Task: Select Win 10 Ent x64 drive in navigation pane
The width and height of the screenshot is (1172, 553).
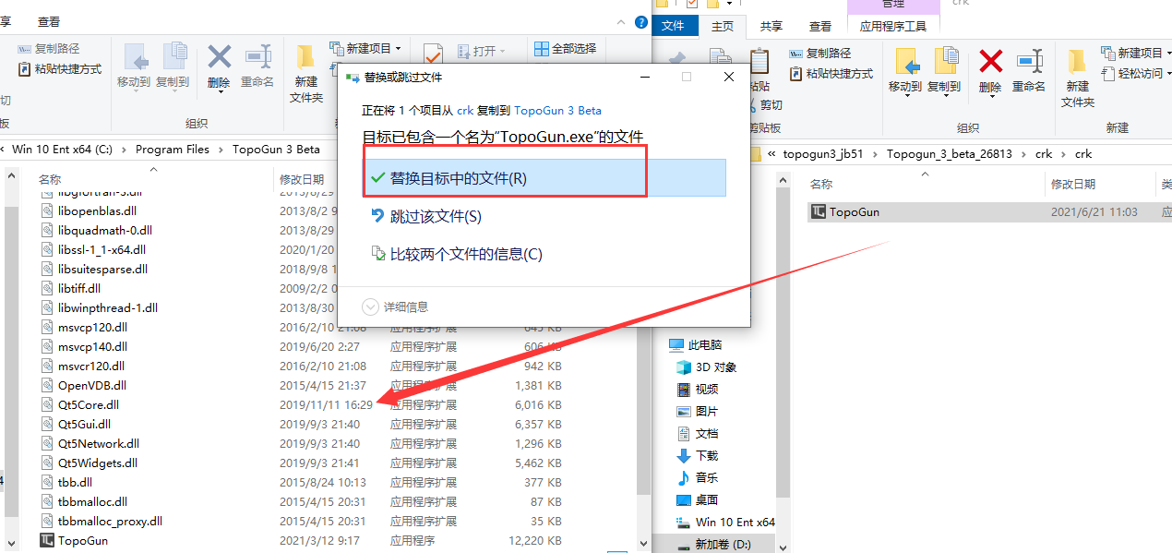Action: [x=725, y=522]
